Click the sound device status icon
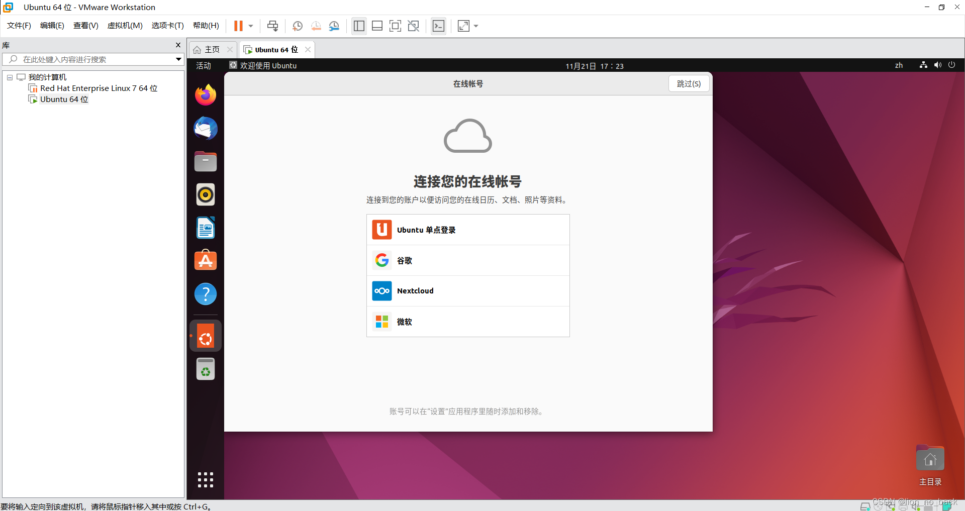The image size is (965, 511). [916, 506]
